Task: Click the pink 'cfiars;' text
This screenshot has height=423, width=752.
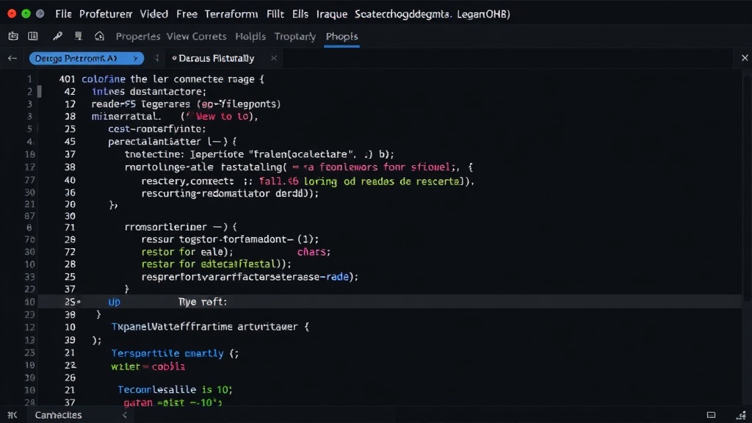Action: [314, 252]
